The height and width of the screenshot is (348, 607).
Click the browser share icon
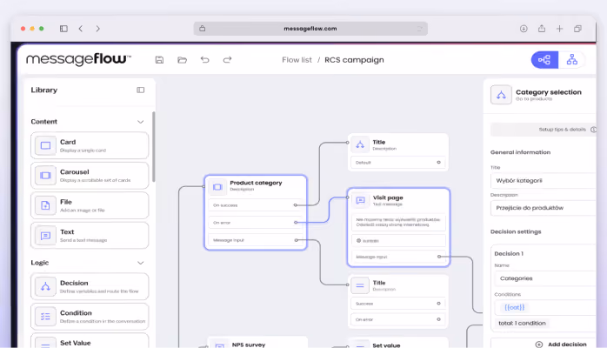coord(542,28)
